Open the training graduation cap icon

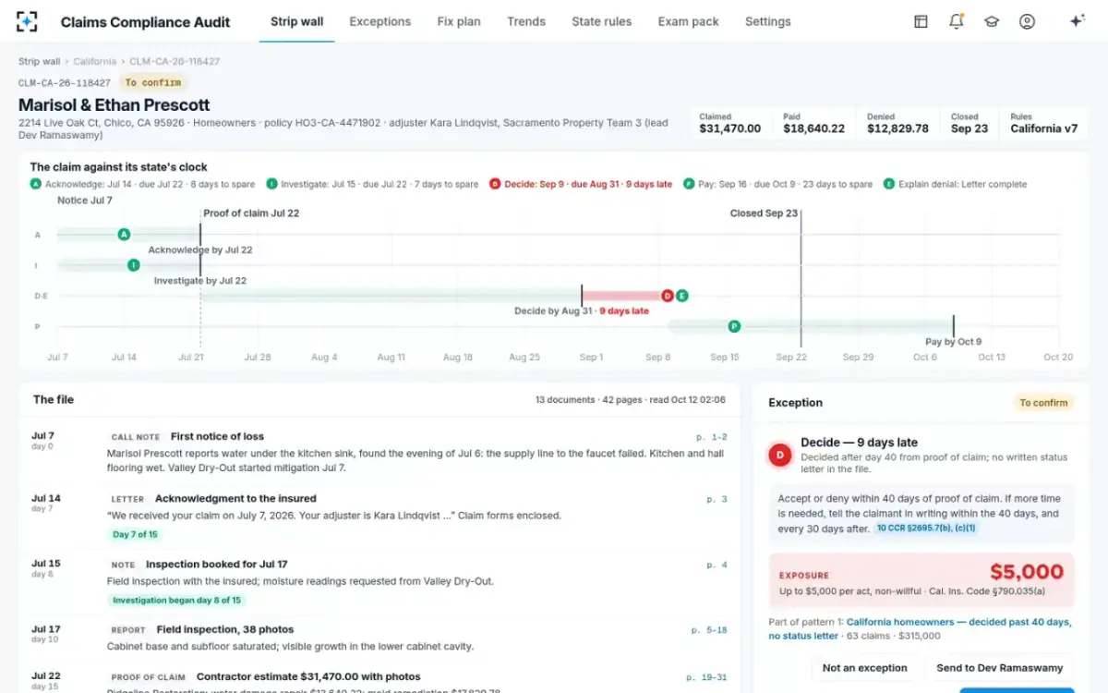(992, 21)
